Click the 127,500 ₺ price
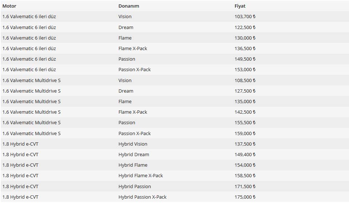 pyautogui.click(x=245, y=91)
